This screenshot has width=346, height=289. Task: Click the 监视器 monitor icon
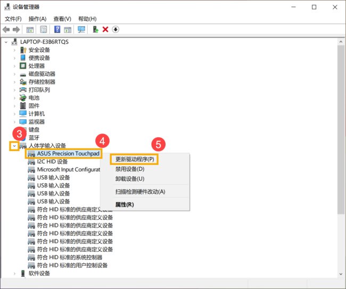23,122
